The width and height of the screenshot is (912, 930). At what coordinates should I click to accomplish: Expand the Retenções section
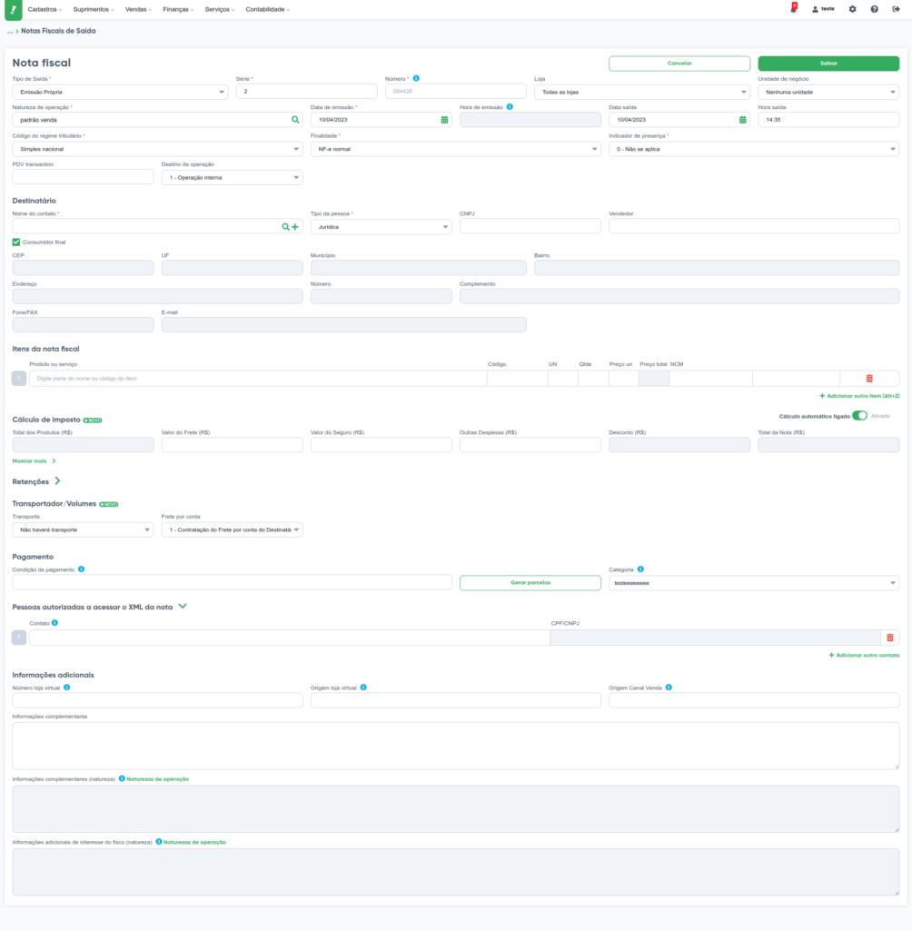(x=57, y=480)
